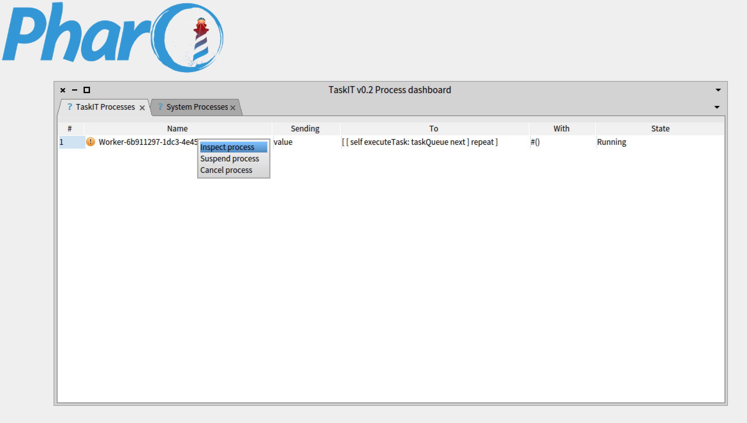The height and width of the screenshot is (423, 747).
Task: Select the TaskIT Processes tab
Action: (105, 107)
